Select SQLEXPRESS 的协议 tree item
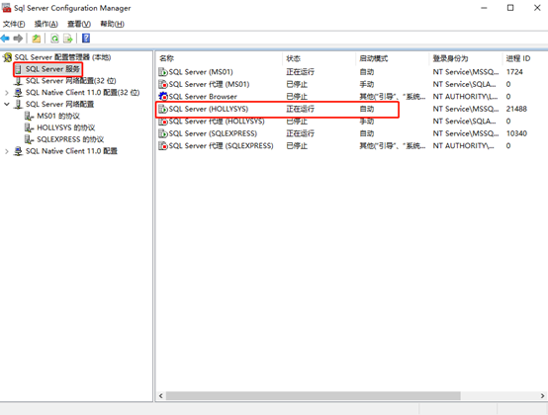 [70, 139]
